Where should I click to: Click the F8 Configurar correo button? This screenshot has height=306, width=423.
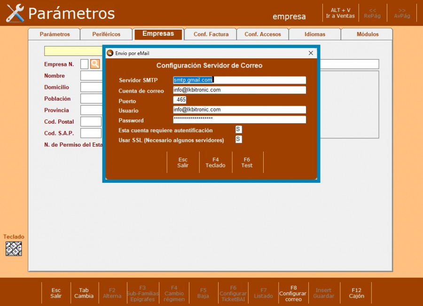pyautogui.click(x=293, y=293)
